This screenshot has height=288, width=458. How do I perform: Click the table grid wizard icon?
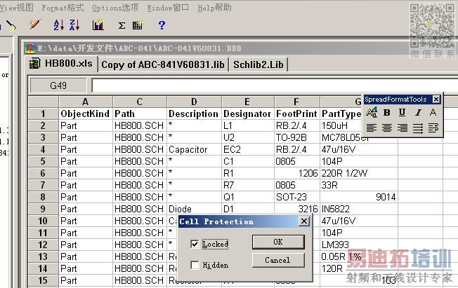pos(137,25)
